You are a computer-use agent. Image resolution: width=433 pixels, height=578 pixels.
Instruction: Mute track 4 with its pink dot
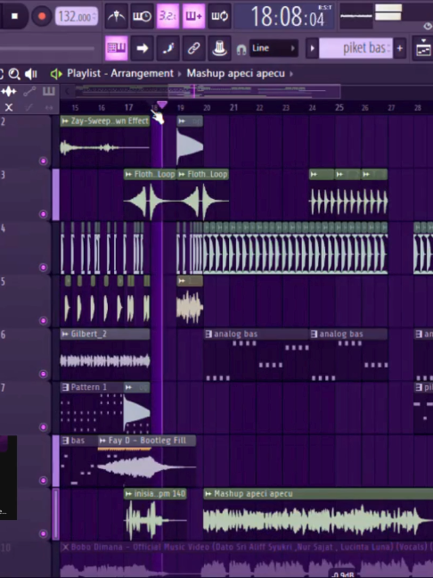[x=43, y=268]
